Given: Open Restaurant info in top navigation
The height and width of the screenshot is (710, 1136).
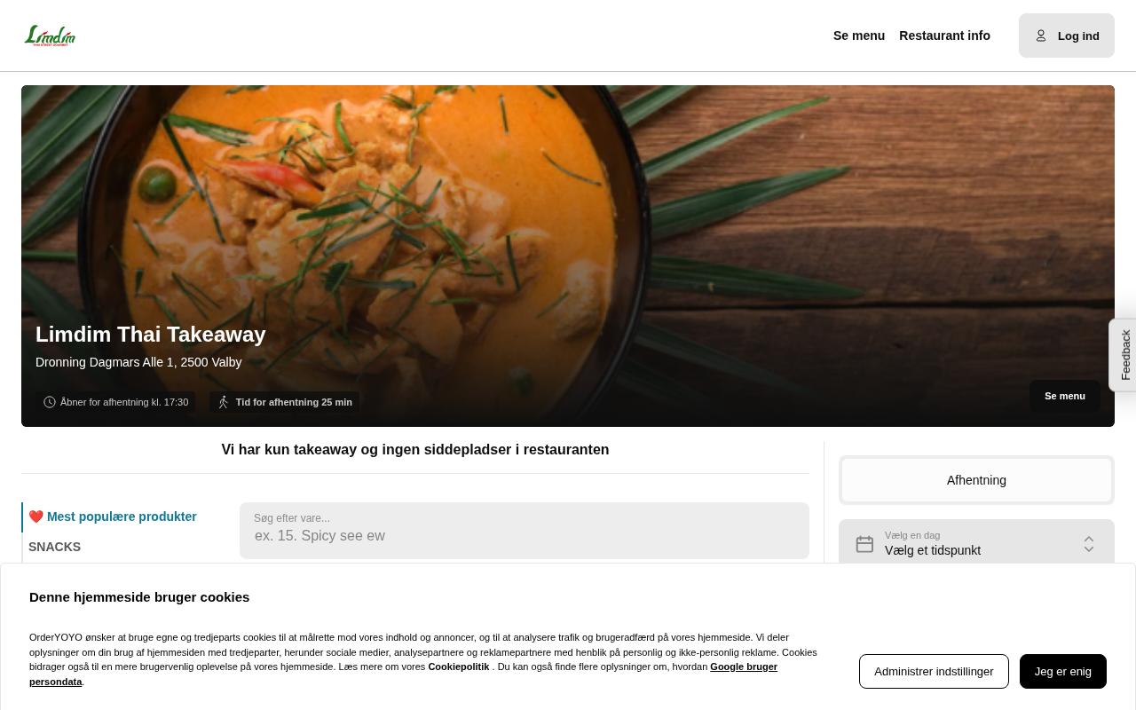Looking at the screenshot, I should tap(944, 35).
